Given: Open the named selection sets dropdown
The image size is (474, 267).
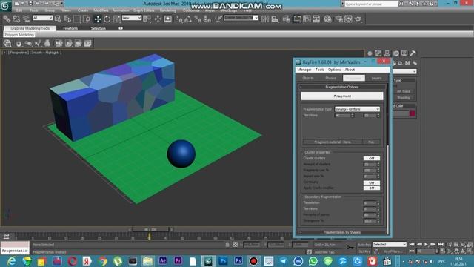Looking at the screenshot, I should (241, 18).
